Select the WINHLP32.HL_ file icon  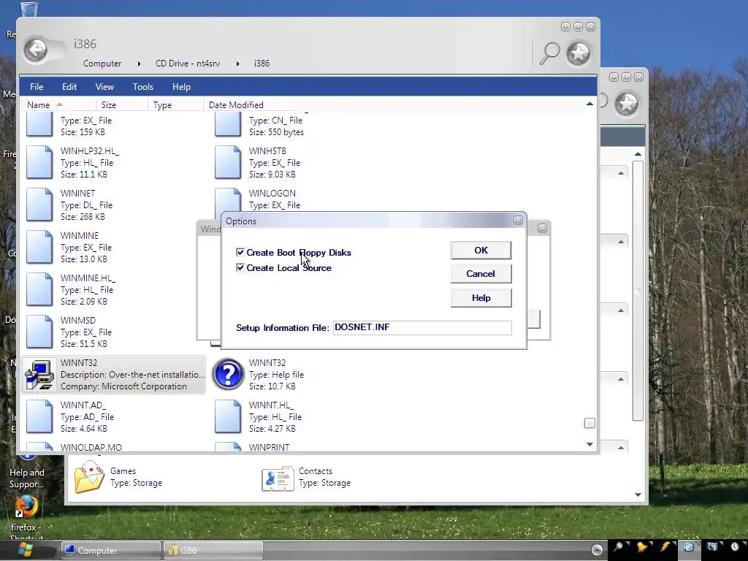point(39,163)
